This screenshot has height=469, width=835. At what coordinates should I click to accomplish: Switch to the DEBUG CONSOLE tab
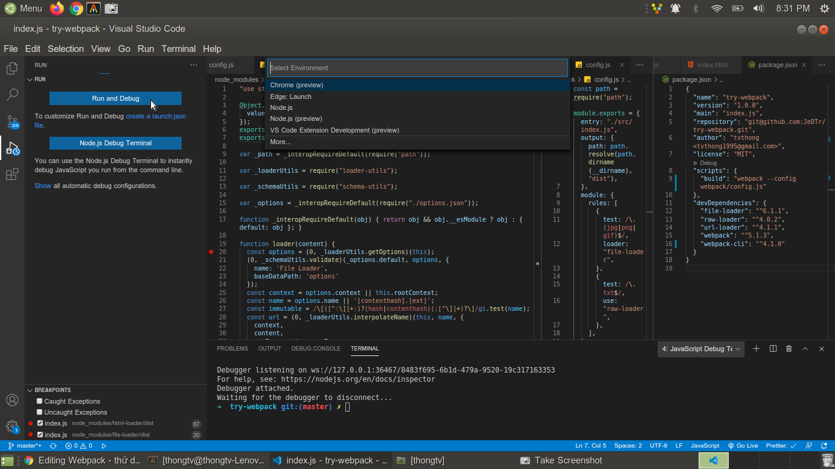point(315,349)
